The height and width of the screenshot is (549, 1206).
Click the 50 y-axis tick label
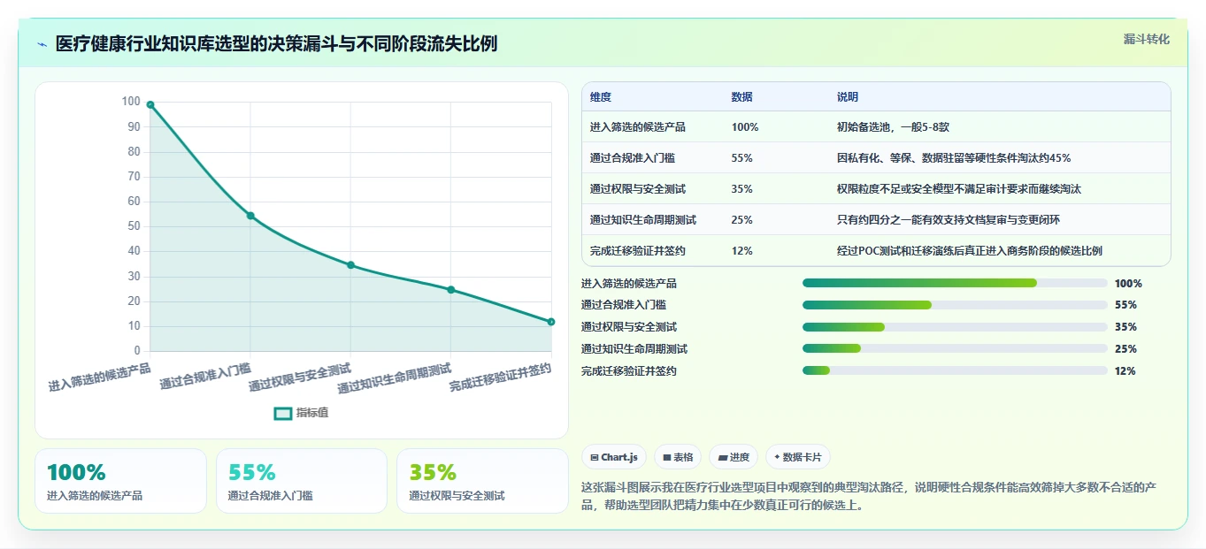point(134,226)
